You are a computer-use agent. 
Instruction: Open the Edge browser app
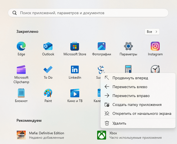click(21, 46)
